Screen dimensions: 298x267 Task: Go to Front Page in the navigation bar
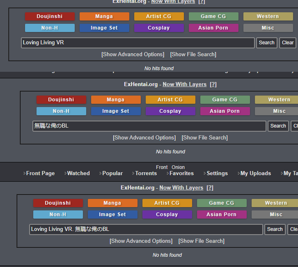(40, 173)
